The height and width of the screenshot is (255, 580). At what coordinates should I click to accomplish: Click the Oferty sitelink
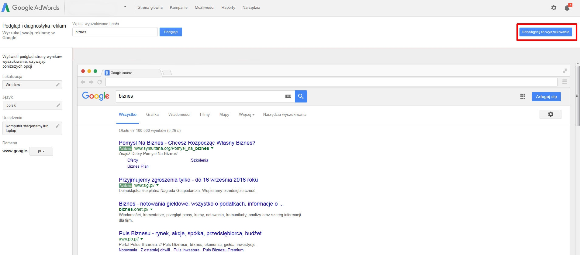[x=133, y=160]
